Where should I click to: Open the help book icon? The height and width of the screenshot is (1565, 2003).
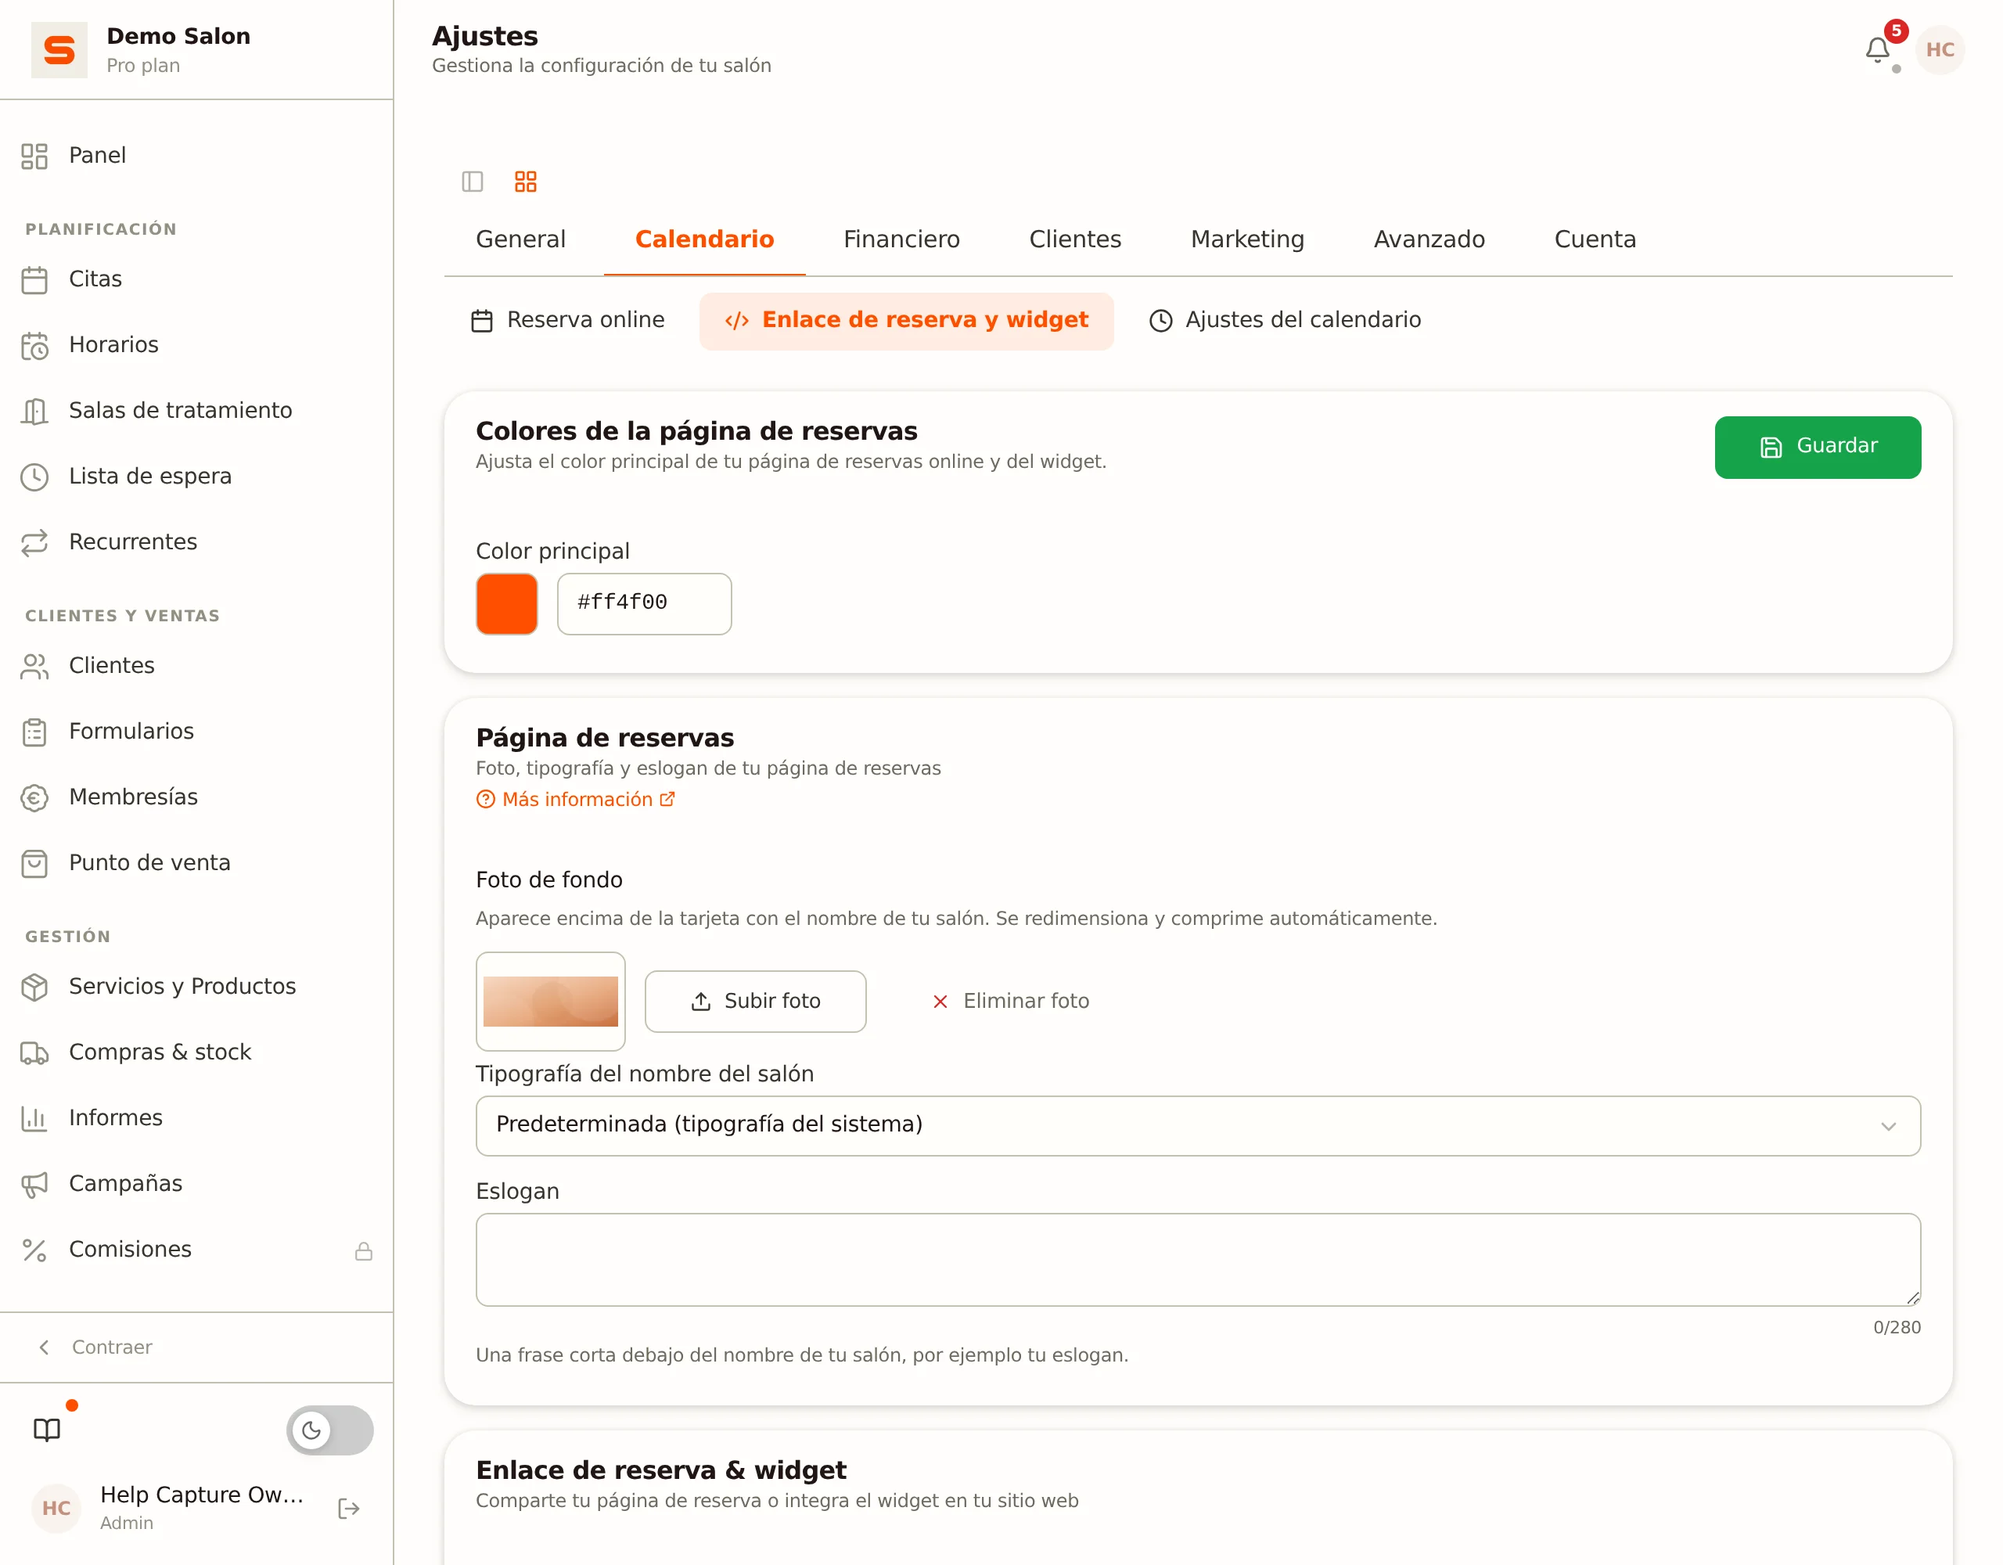point(47,1430)
